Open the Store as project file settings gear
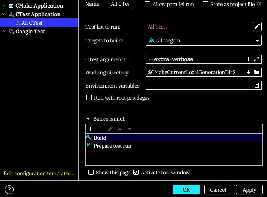 (259, 4)
